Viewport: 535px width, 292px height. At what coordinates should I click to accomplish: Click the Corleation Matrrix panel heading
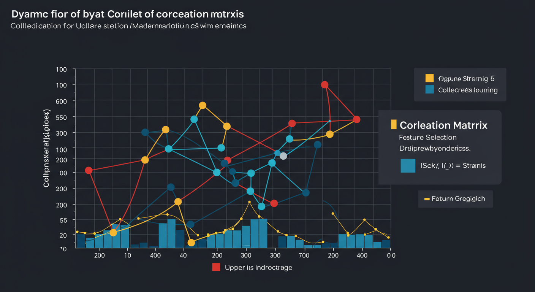(x=443, y=125)
